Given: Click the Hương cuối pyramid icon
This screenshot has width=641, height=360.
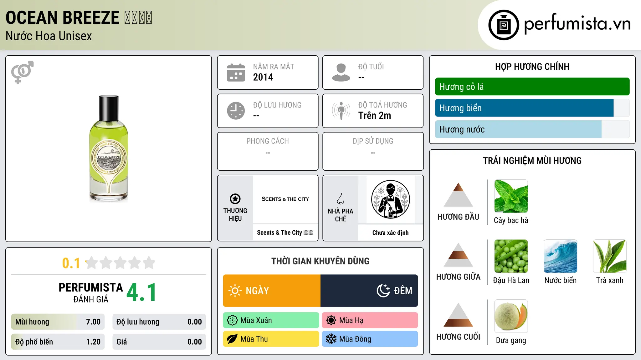Looking at the screenshot, I should click(x=458, y=315).
